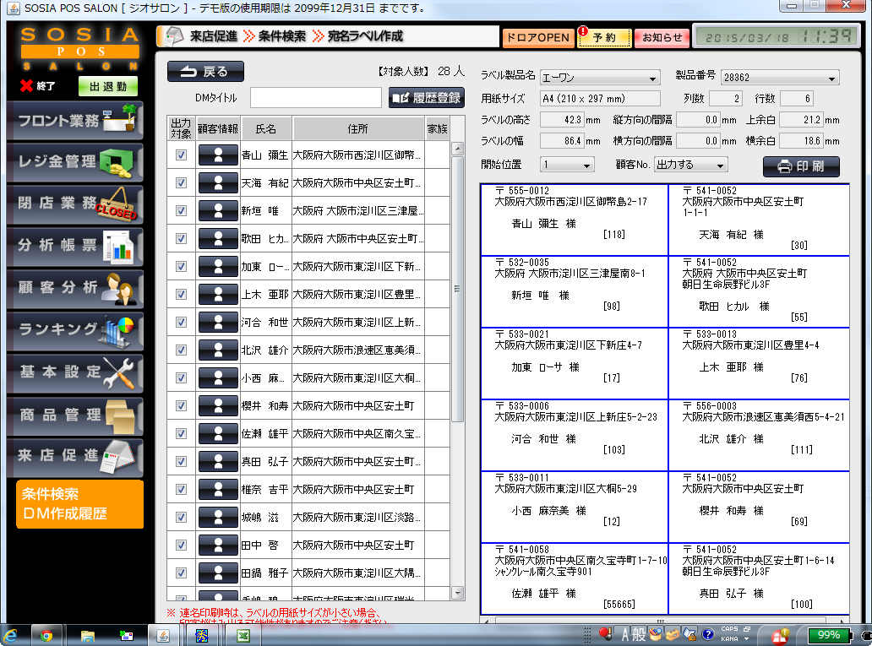Uncheck output checkbox for 天海 有紀
The image size is (872, 646).
tap(181, 183)
